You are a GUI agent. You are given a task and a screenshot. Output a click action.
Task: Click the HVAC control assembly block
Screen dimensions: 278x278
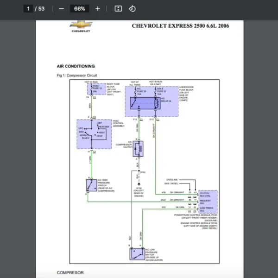click(94, 134)
